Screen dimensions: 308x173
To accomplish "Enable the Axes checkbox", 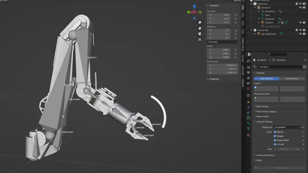I will pos(275,149).
